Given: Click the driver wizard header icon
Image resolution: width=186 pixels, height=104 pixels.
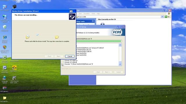Looking at the screenshot, I should (72, 16).
